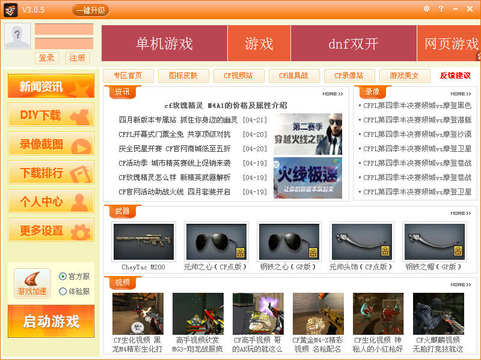Expand MORE in 视频 section
The width and height of the screenshot is (481, 360).
click(x=461, y=284)
